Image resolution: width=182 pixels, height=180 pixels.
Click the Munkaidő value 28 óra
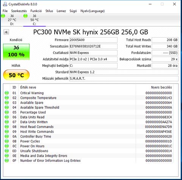(x=165, y=66)
